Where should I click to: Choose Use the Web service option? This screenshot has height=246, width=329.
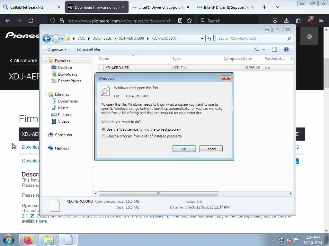141,129
